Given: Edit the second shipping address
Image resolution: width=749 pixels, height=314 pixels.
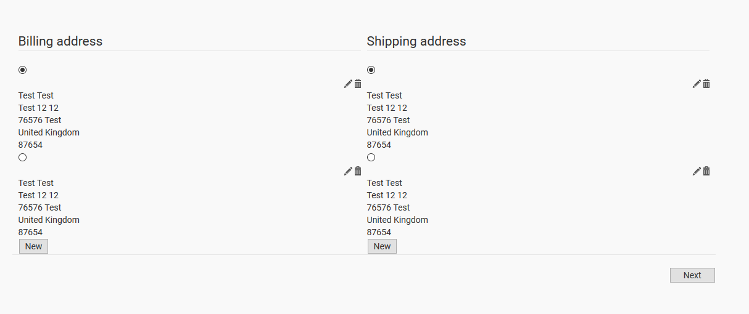Looking at the screenshot, I should (697, 171).
